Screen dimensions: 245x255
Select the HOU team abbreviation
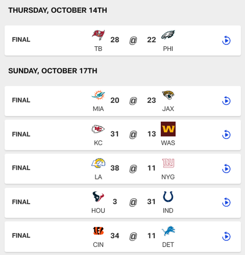point(98,210)
